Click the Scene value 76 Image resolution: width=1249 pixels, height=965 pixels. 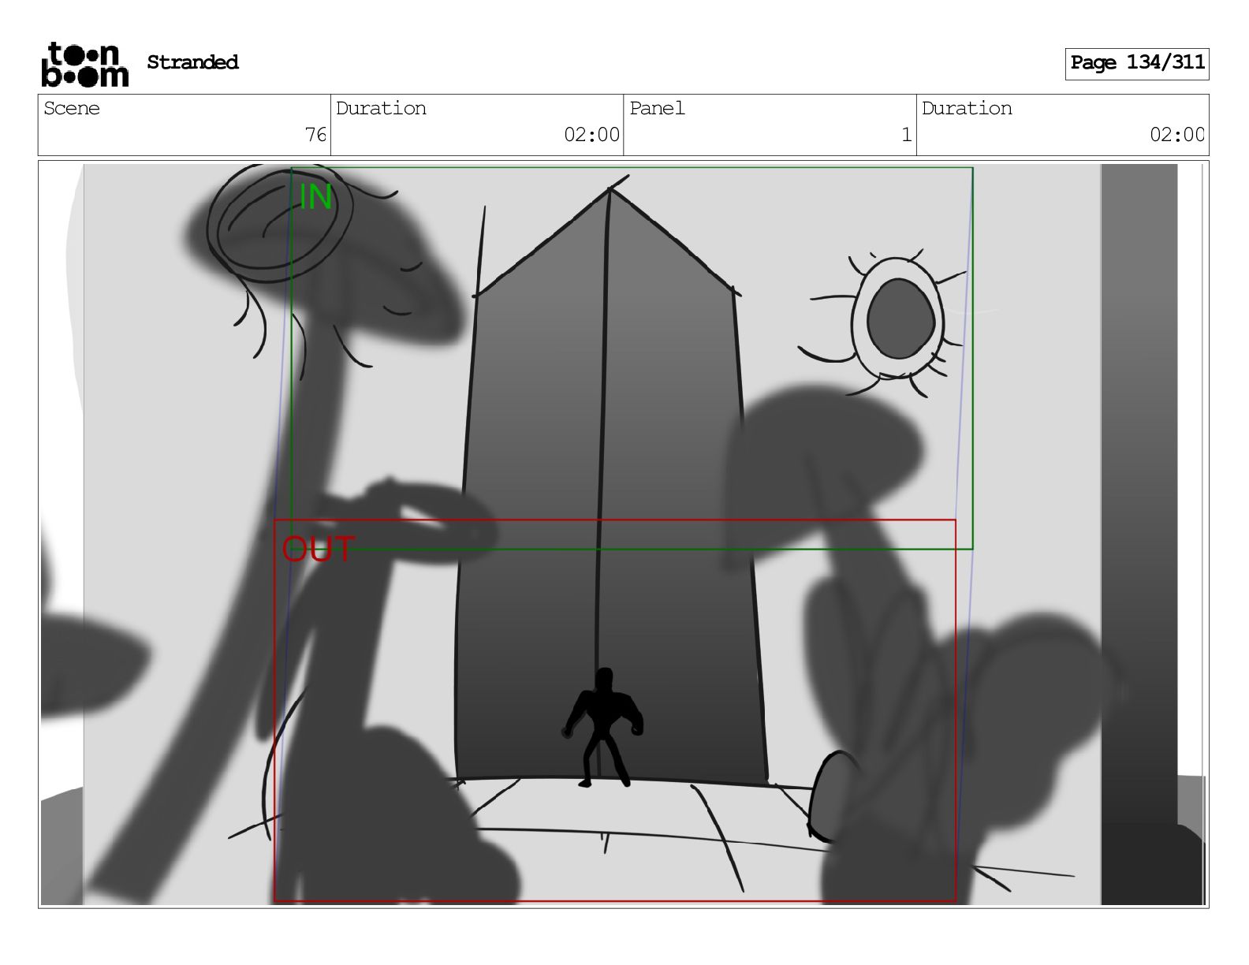click(x=315, y=135)
